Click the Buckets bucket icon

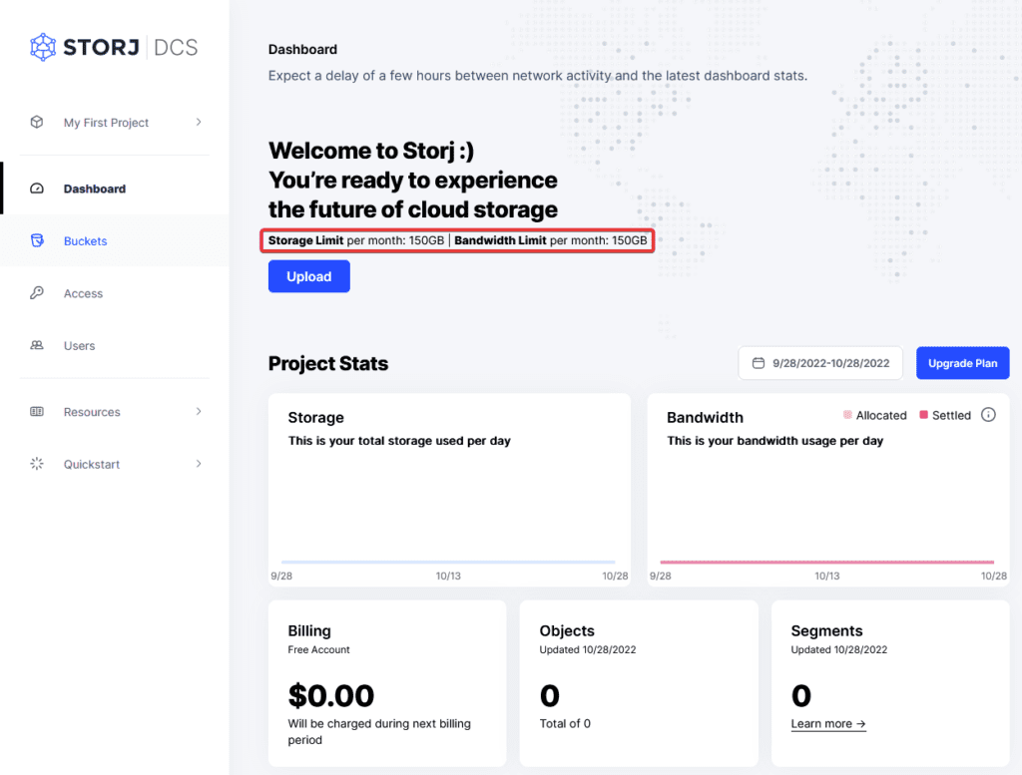(x=37, y=240)
